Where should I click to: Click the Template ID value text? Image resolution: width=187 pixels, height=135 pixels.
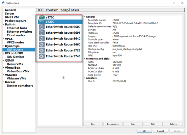coord(135,23)
